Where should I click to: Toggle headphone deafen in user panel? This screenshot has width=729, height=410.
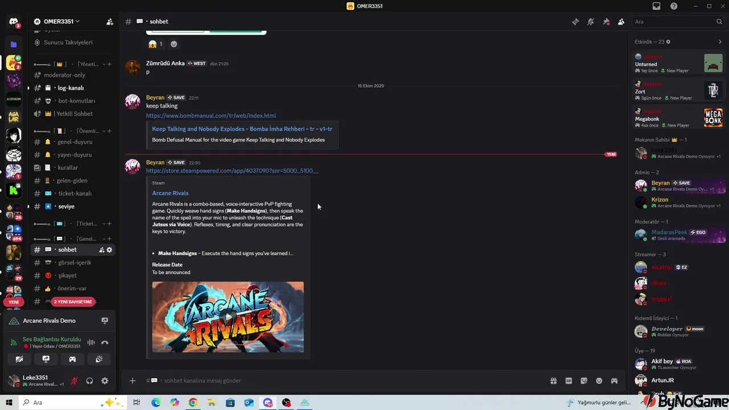(x=89, y=381)
